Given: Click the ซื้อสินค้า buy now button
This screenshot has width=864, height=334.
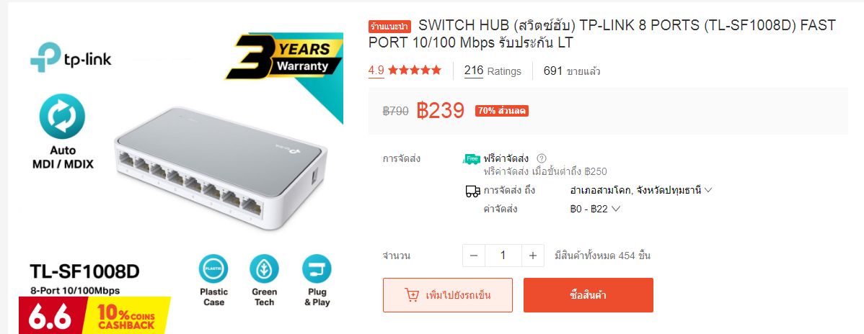Looking at the screenshot, I should [588, 295].
